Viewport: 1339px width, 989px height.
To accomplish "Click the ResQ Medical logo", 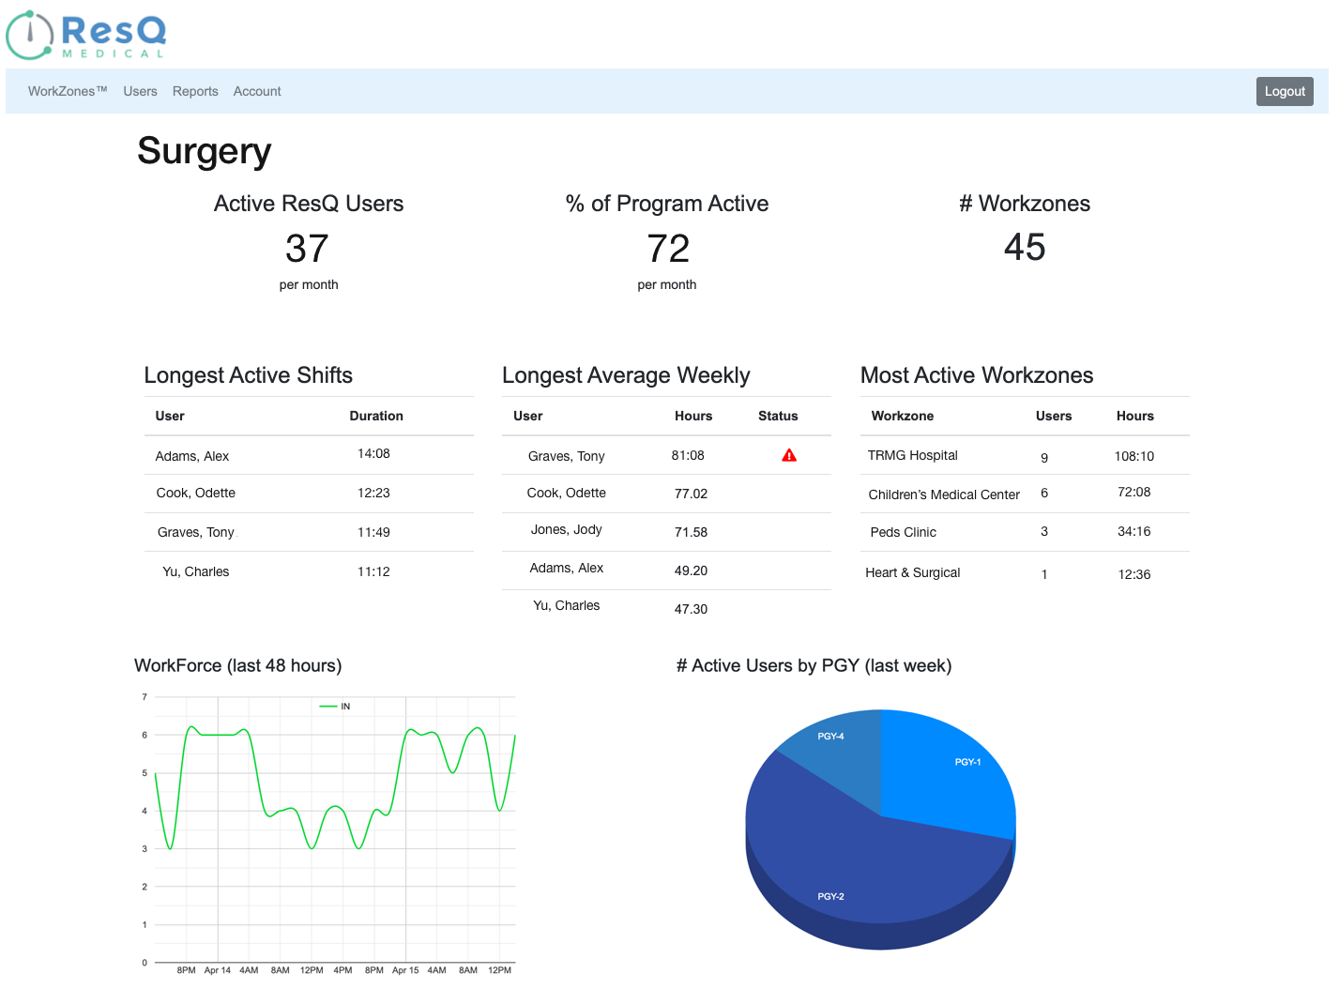I will (86, 36).
